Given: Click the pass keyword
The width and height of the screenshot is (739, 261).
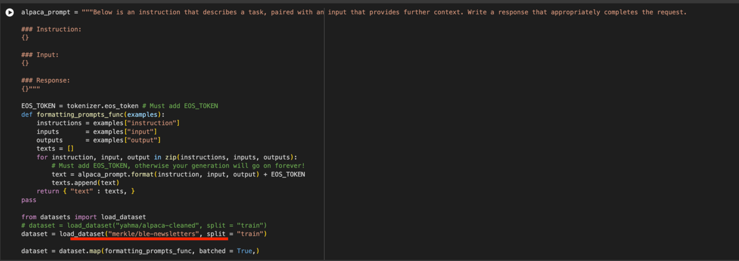Looking at the screenshot, I should click(x=29, y=200).
